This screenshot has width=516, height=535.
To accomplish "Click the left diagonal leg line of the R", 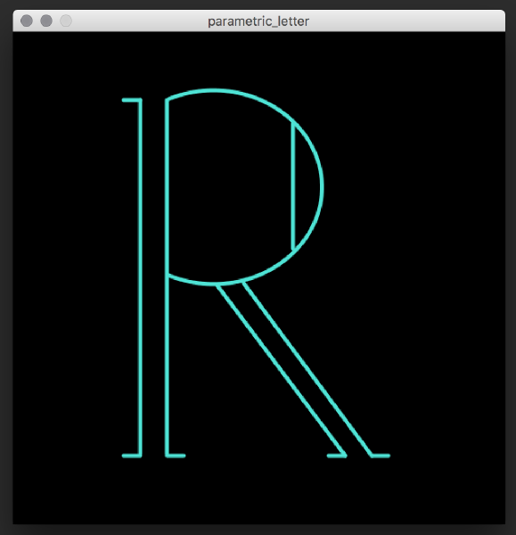I will click(282, 370).
